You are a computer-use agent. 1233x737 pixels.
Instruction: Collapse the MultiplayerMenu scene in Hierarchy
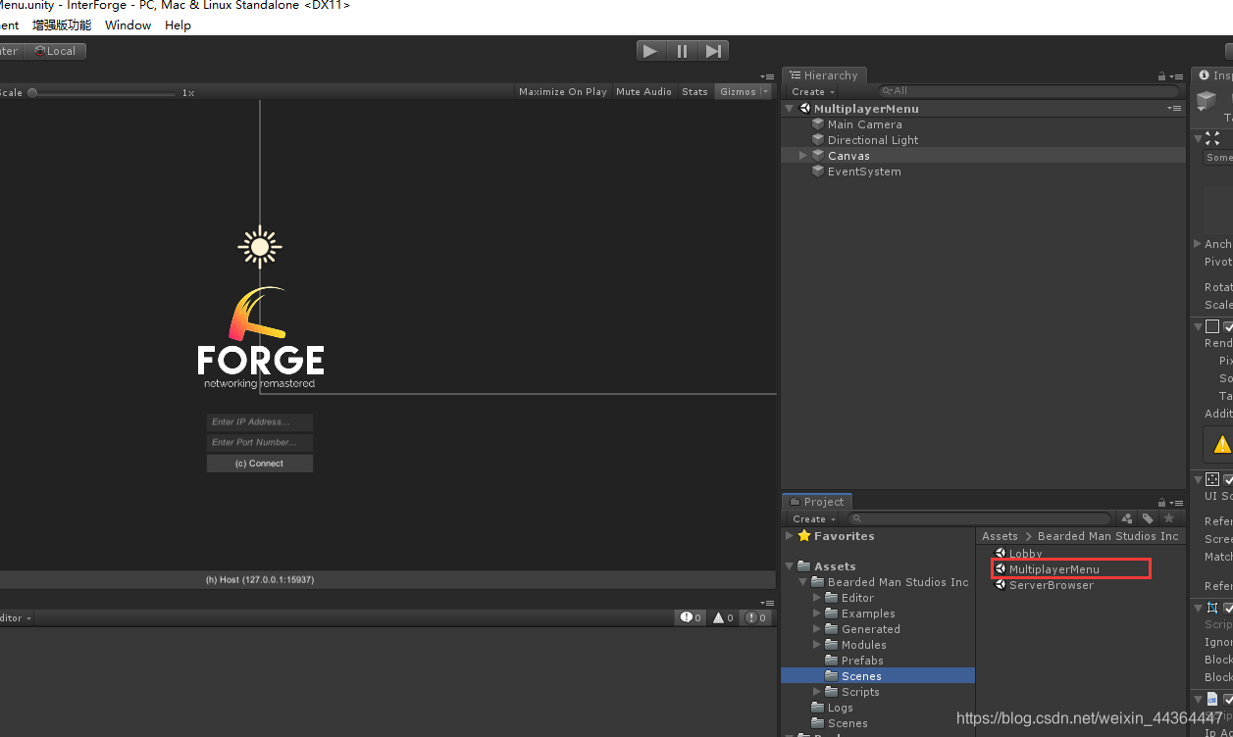click(x=791, y=109)
